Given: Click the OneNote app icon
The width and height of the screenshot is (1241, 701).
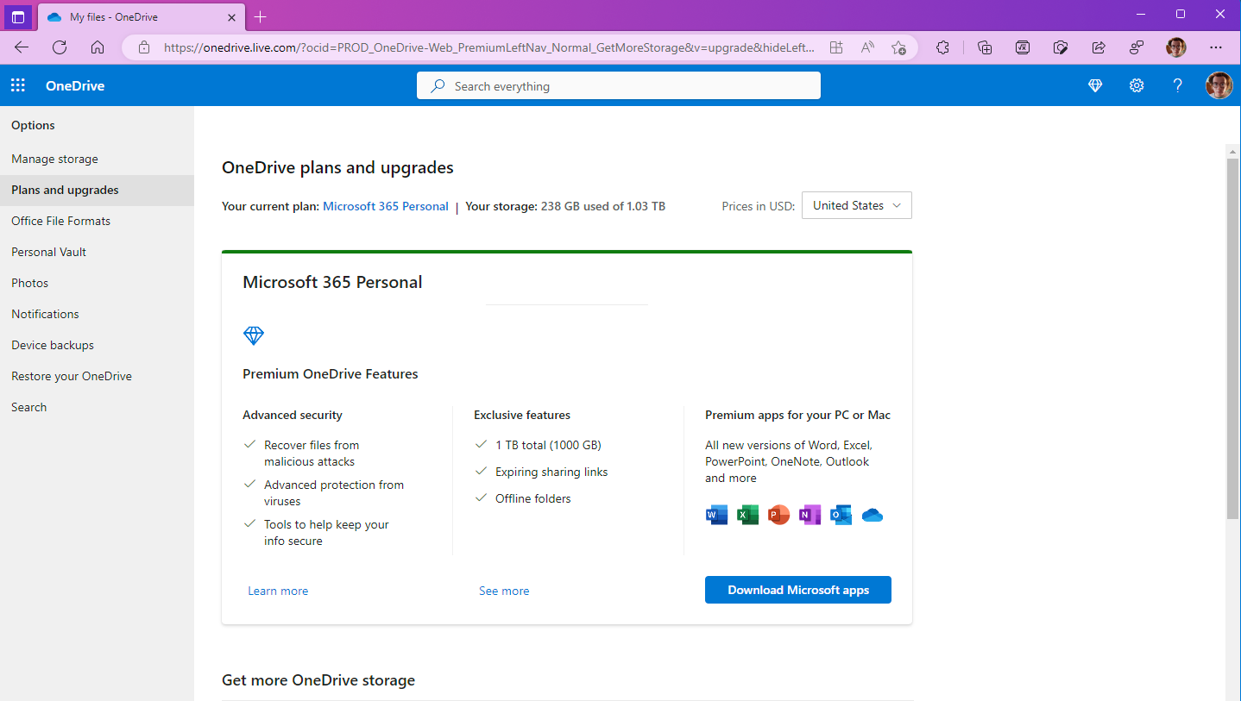Looking at the screenshot, I should [809, 515].
